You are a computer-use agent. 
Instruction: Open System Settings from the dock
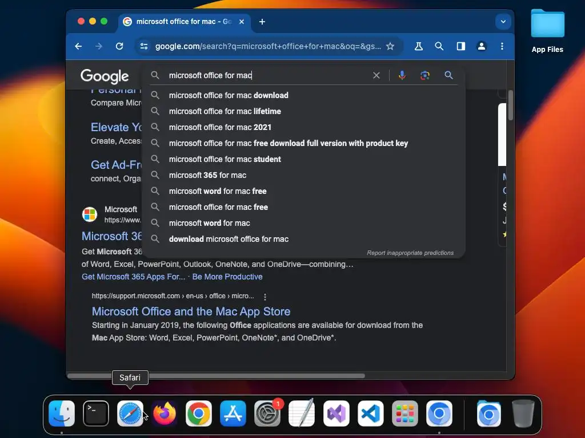click(267, 413)
